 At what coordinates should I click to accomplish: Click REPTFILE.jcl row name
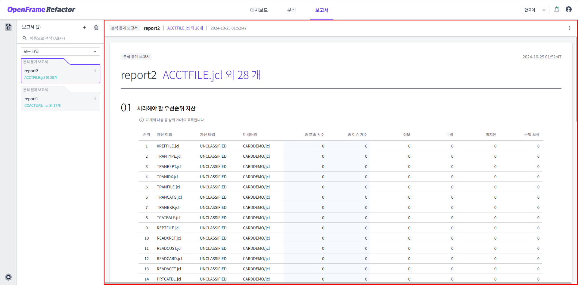(168, 228)
